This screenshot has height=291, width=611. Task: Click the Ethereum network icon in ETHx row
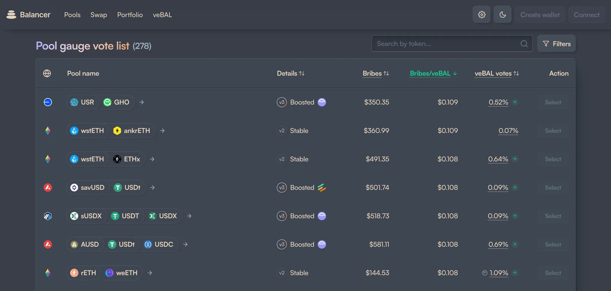(48, 159)
